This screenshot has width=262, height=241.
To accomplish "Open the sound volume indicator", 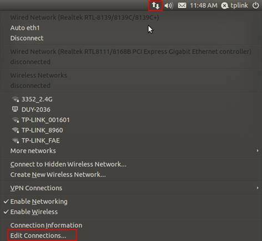I will click(169, 6).
